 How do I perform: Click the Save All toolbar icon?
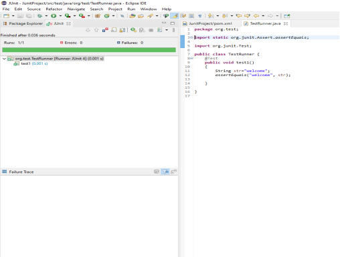point(29,16)
